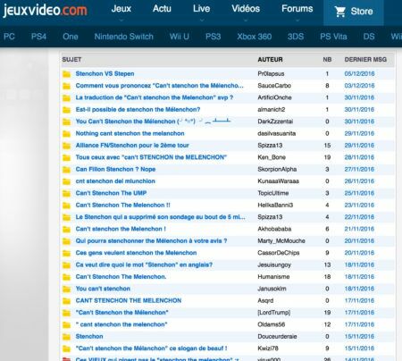Expand the Forums dropdown menu
Screen dimensions: 402x361
coord(297,9)
